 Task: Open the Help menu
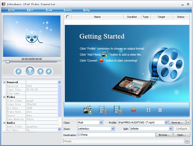click(87, 10)
